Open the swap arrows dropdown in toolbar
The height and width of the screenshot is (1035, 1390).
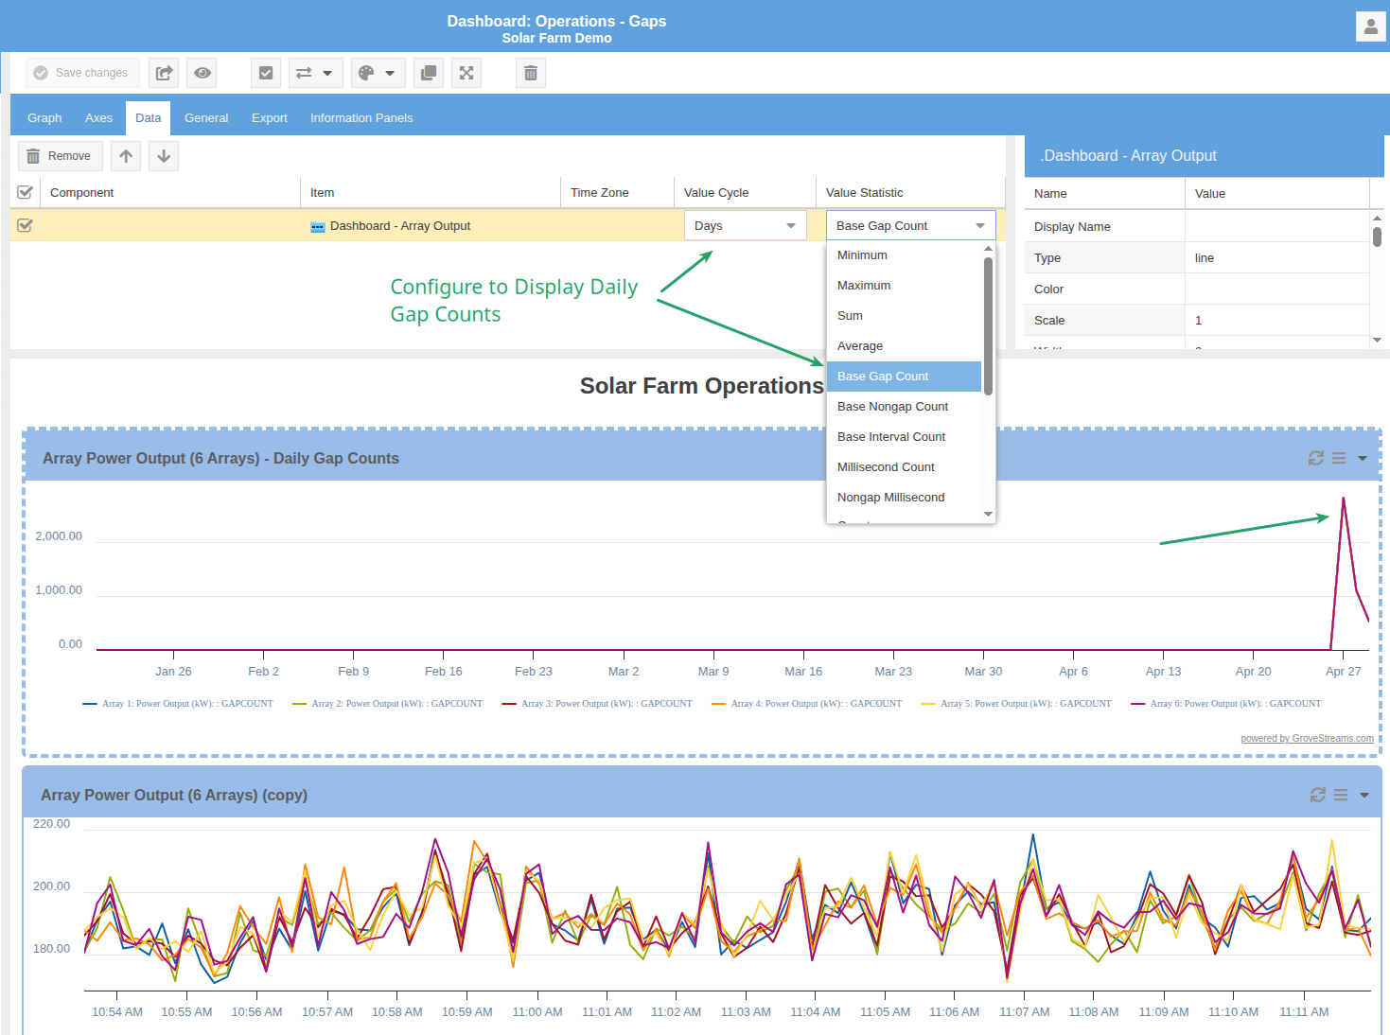coord(315,73)
